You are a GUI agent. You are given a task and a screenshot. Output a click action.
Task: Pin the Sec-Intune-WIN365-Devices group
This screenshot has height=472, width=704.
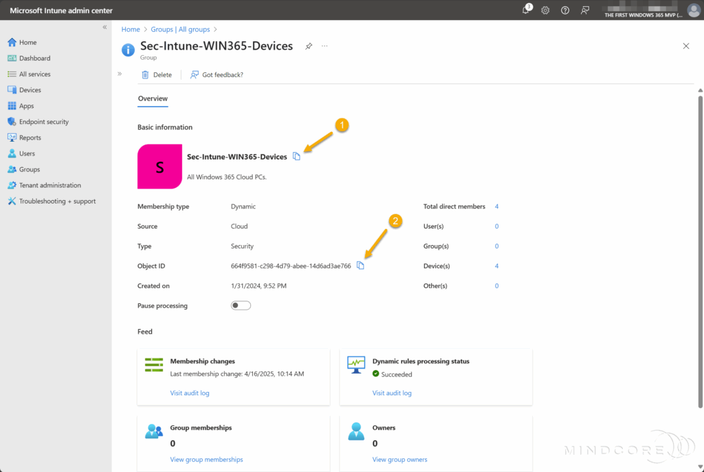309,46
